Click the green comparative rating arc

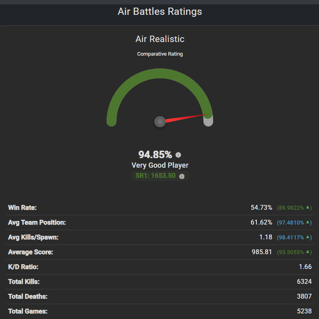(x=160, y=73)
